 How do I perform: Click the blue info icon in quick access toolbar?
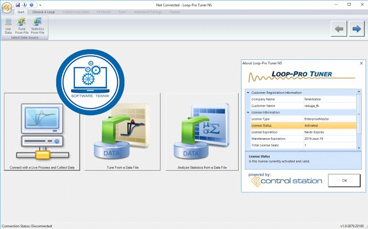pos(25,5)
